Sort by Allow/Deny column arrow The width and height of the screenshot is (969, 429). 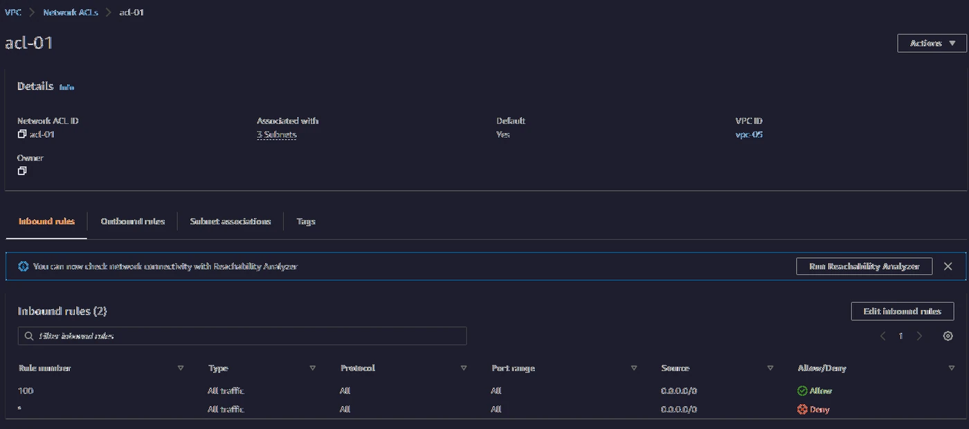coord(951,368)
